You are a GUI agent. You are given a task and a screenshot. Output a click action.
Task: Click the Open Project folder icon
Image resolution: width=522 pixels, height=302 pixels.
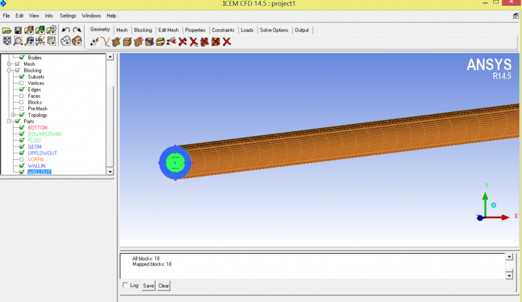click(x=7, y=30)
